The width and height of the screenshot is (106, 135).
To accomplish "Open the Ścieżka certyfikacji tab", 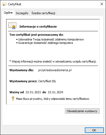I will click(43, 13).
